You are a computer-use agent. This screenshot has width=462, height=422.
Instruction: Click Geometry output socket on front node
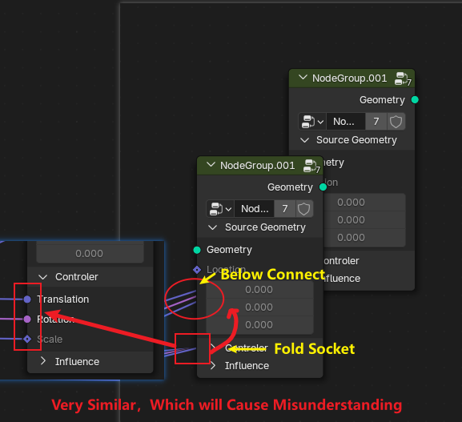(323, 187)
